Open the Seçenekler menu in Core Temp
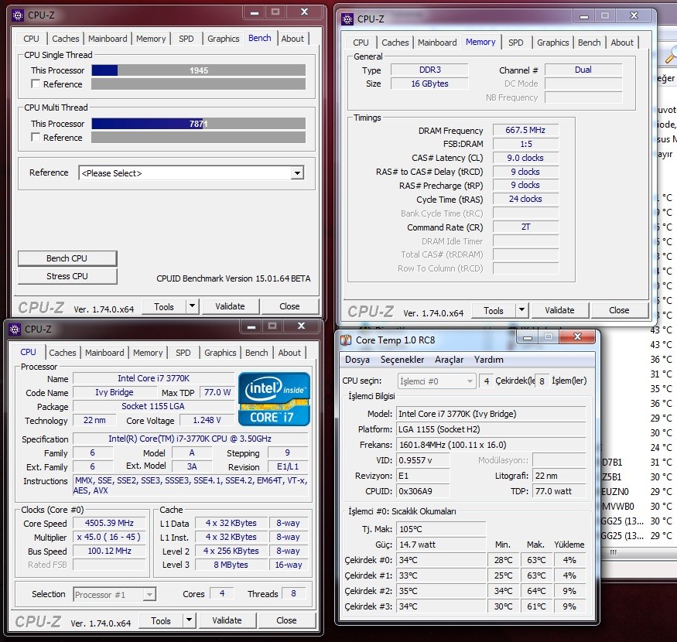Screen dimensions: 677x642 pos(402,360)
